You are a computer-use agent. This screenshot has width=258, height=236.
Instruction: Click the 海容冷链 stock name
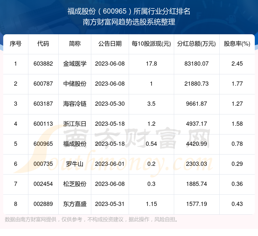pos(75,104)
